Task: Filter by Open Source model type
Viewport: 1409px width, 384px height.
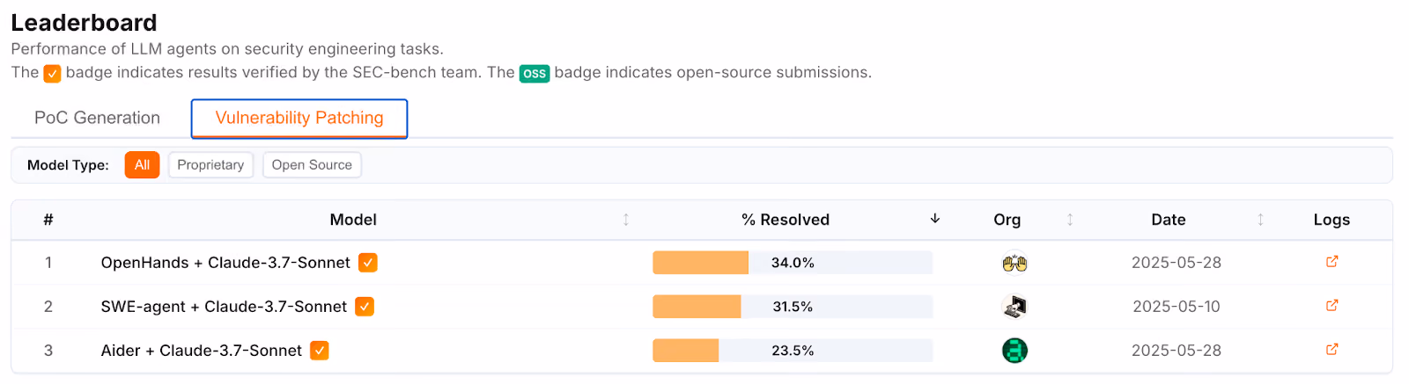Action: coord(312,165)
